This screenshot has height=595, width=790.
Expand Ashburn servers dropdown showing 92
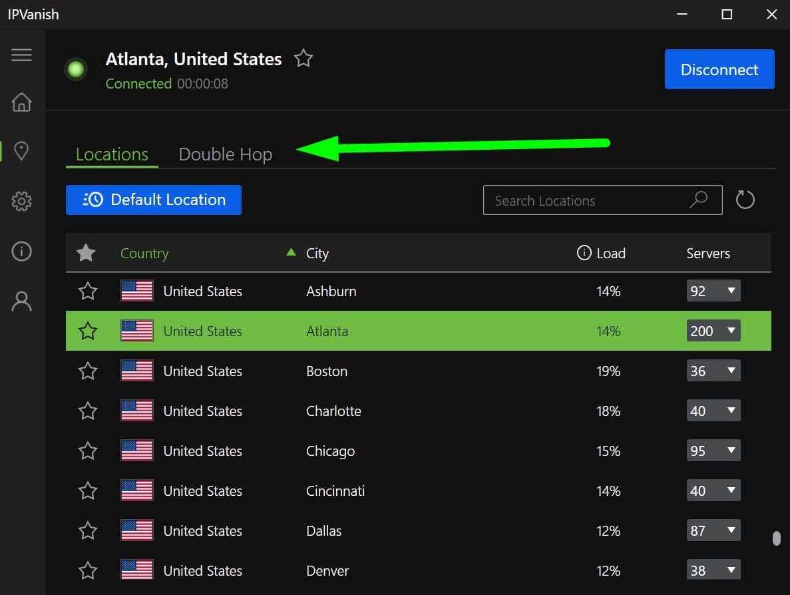(713, 291)
